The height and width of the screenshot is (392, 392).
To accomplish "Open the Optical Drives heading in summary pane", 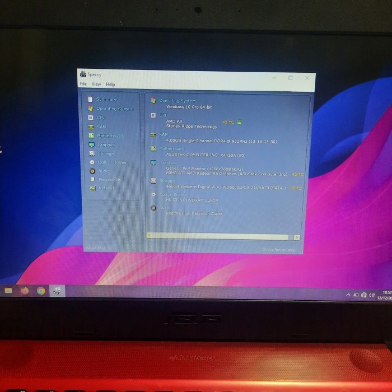I will point(173,194).
